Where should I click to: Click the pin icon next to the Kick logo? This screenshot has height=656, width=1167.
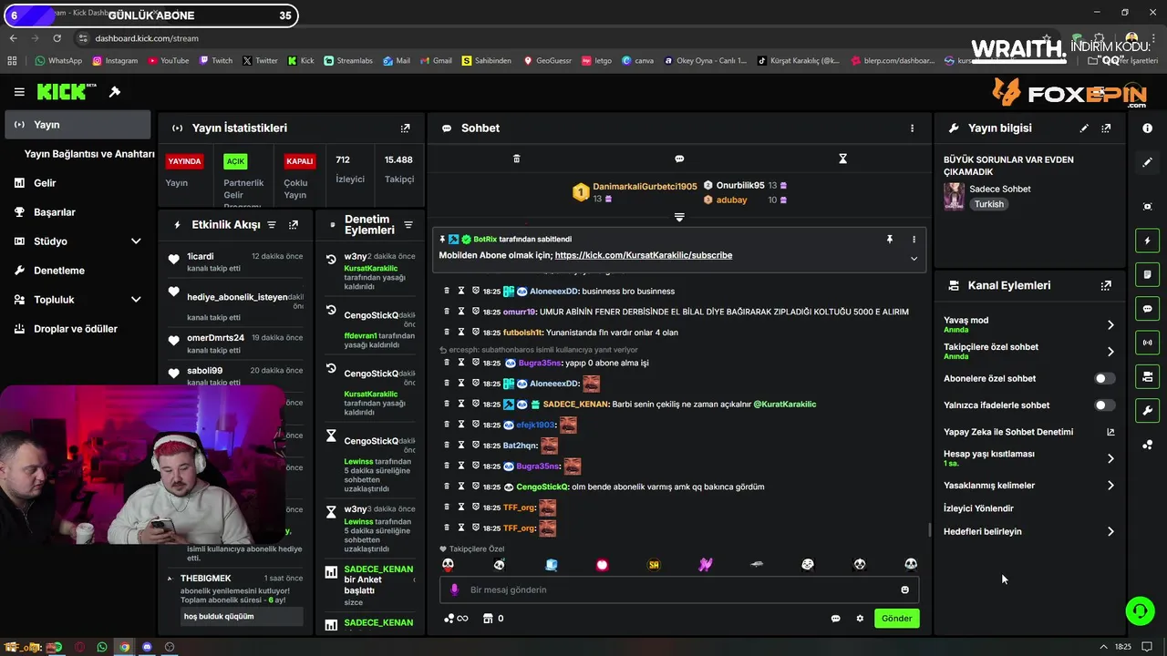click(x=115, y=92)
